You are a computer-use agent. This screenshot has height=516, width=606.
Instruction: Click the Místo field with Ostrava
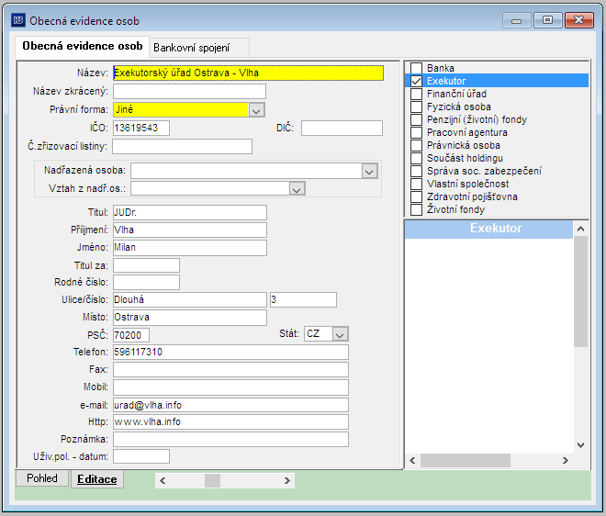click(x=190, y=318)
